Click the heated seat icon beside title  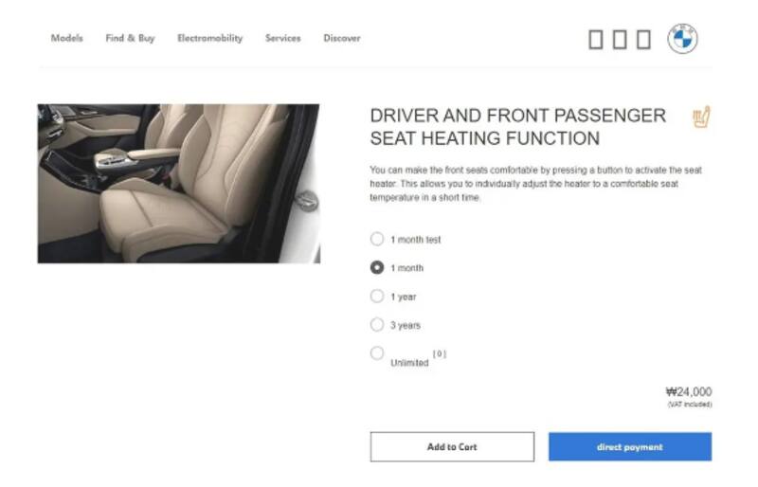click(701, 117)
